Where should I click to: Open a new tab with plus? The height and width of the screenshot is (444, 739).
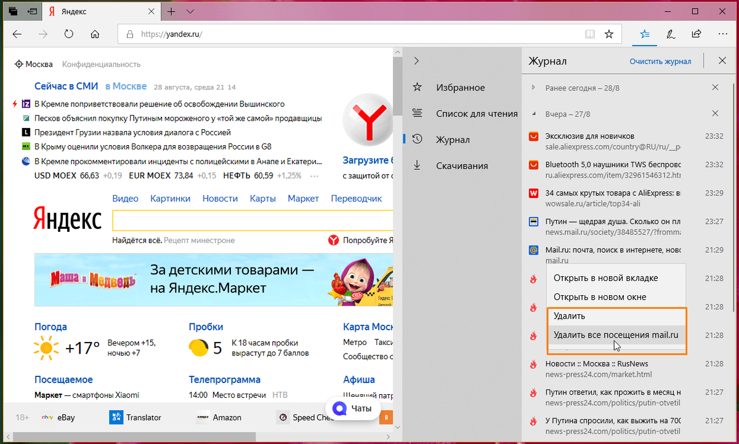pyautogui.click(x=171, y=12)
